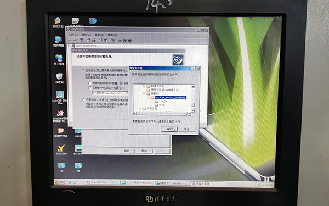Image resolution: width=329 pixels, height=206 pixels.
Task: Cancel the Browse for Folder dialog
Action: point(187,129)
